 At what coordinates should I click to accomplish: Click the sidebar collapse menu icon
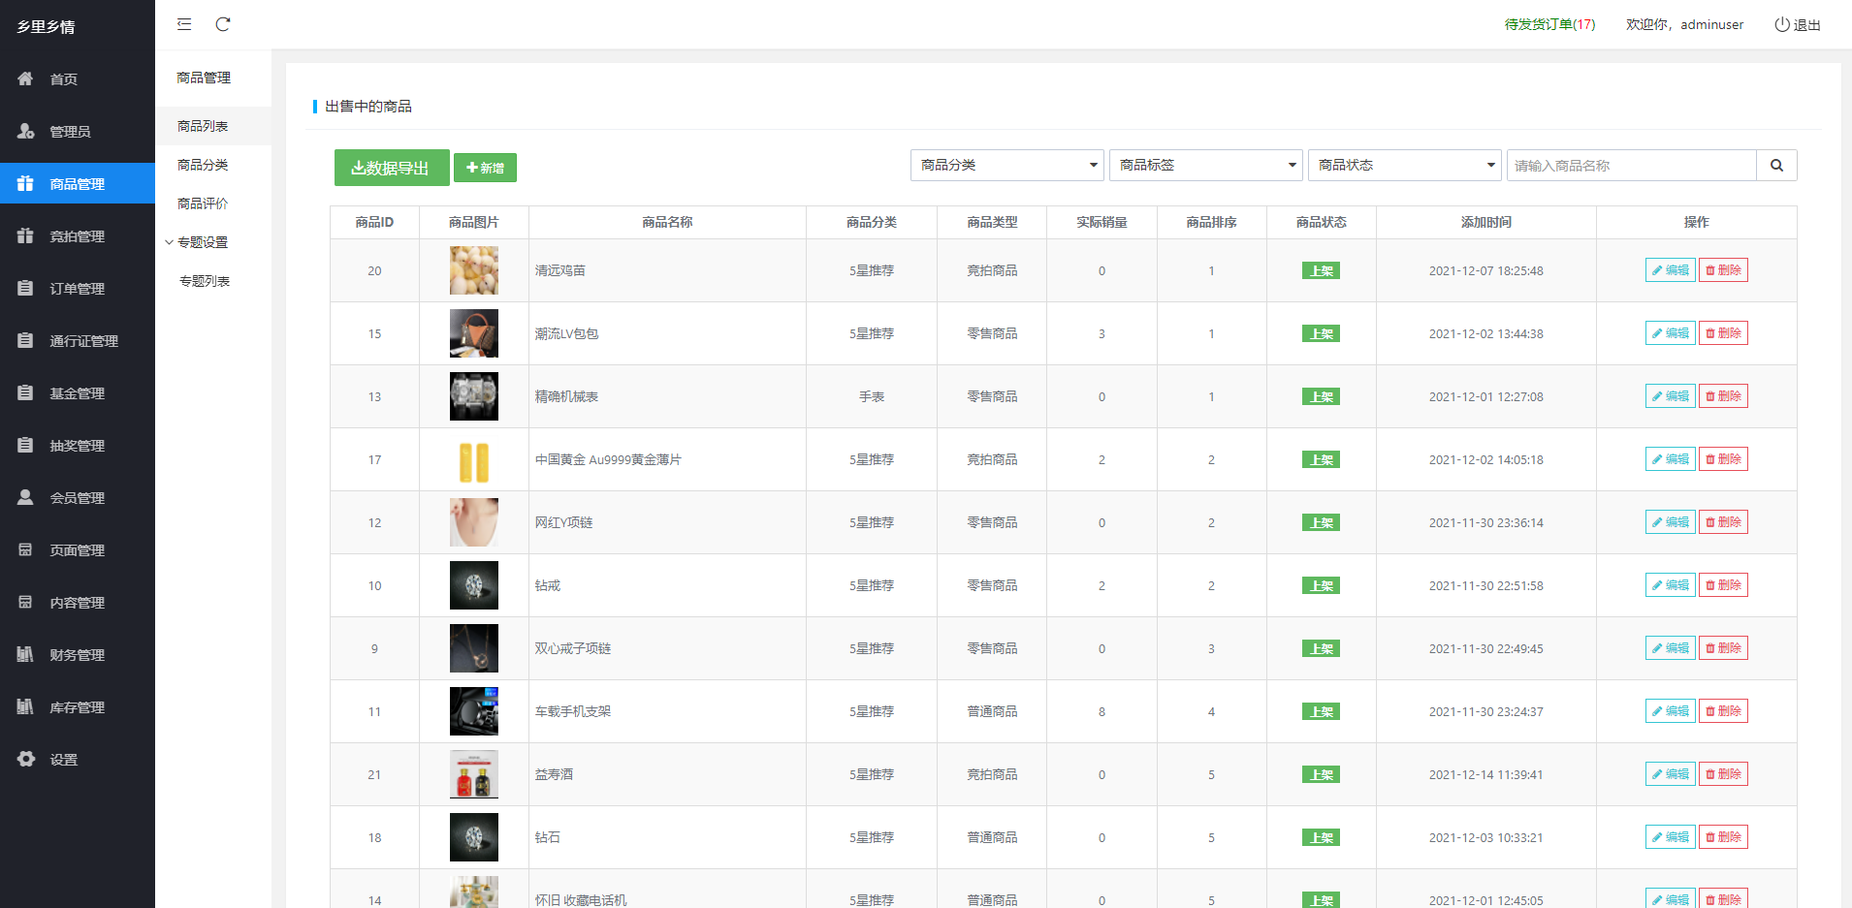[184, 24]
